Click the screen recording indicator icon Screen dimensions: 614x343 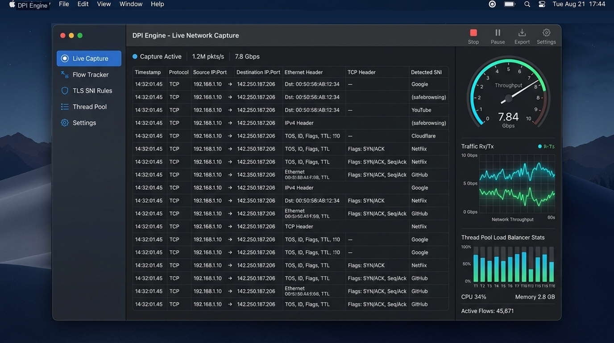492,4
